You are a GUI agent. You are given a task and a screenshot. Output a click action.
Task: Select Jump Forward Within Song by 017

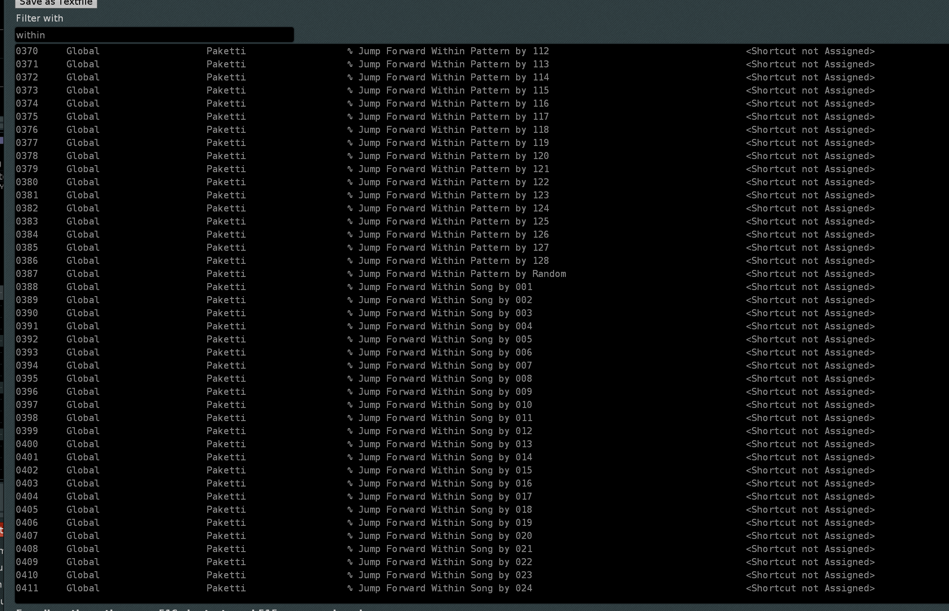pos(445,496)
